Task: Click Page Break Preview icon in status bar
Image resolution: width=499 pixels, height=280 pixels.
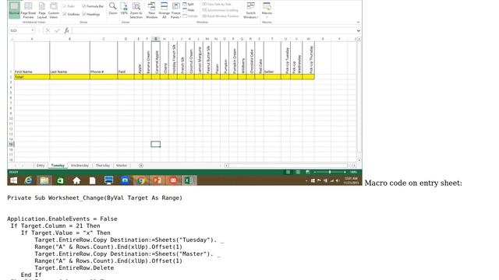Action: click(x=308, y=172)
